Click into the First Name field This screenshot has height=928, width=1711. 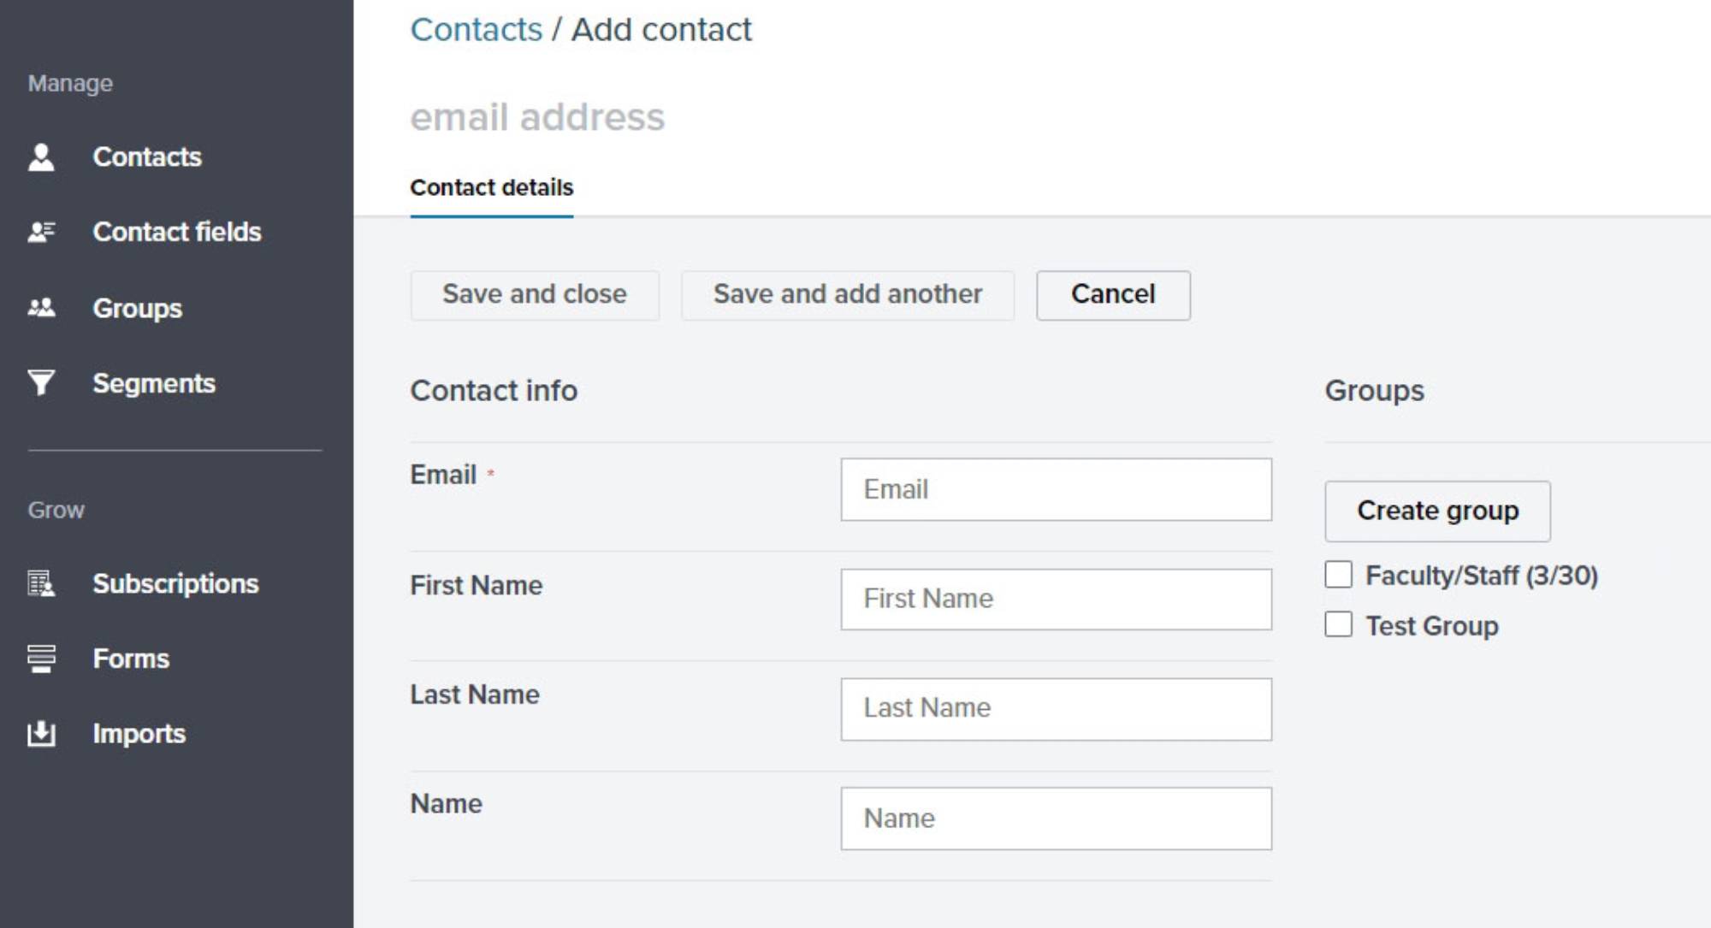1055,599
